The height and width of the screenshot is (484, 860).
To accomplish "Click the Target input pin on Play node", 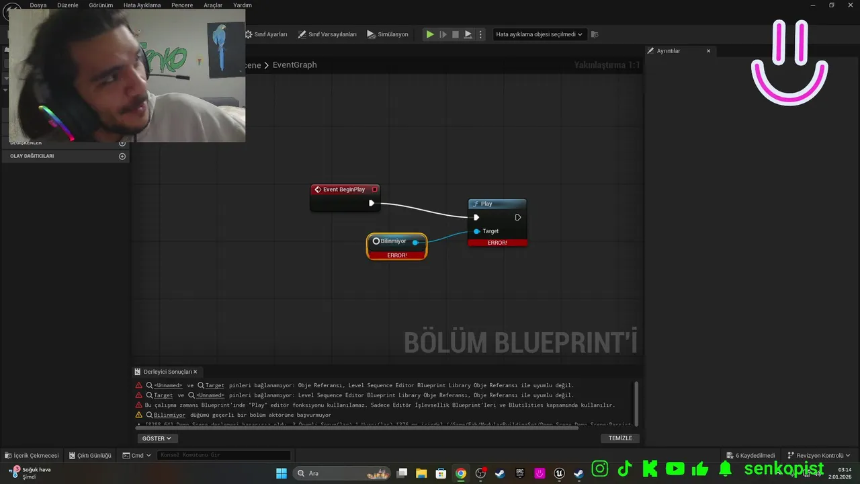I will [476, 231].
